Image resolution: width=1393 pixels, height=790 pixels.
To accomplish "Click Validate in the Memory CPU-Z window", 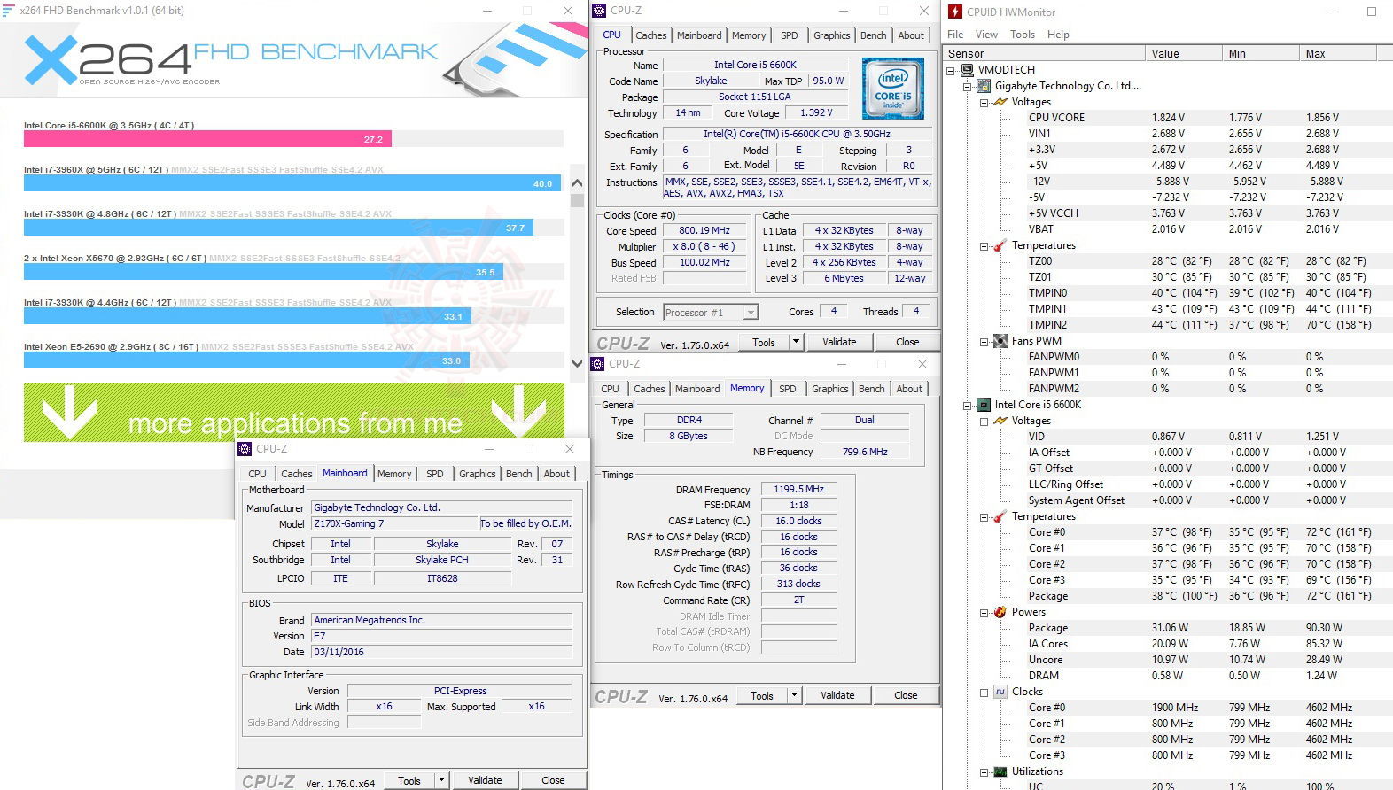I will point(837,695).
